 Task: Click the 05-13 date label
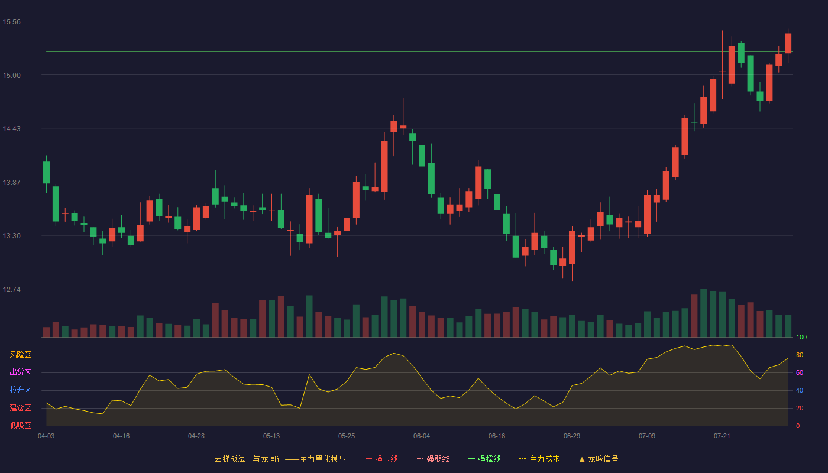click(271, 436)
